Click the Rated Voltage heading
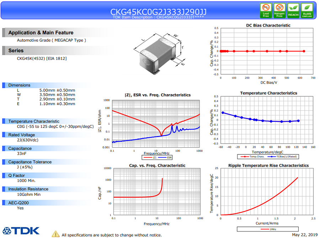Image resolution: width=320 pixels, height=238 pixels. pos(21,135)
